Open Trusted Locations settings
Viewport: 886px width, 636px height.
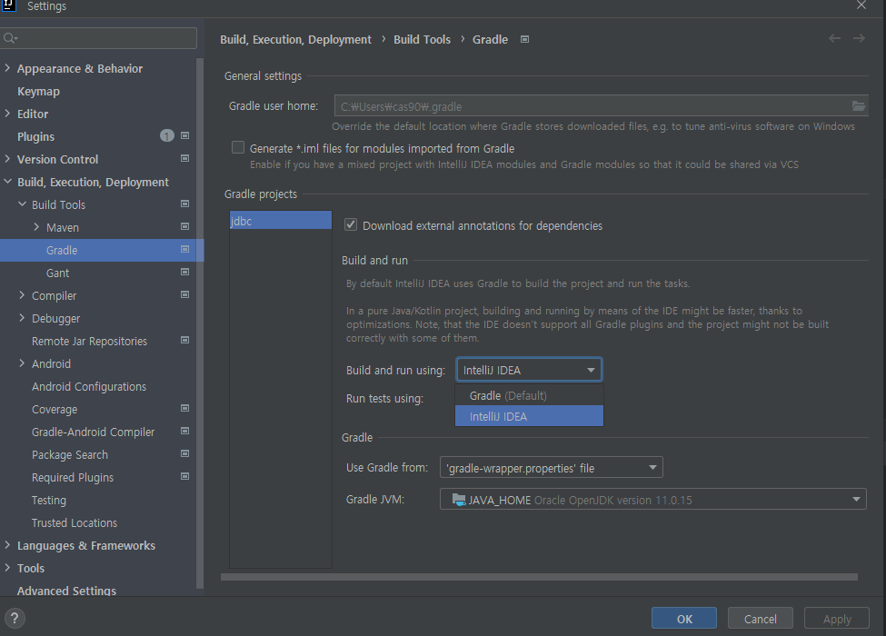click(75, 523)
